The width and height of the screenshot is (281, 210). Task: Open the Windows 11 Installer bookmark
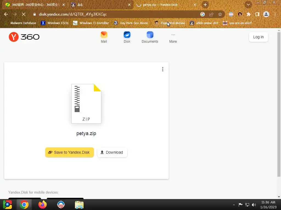[x=91, y=23]
